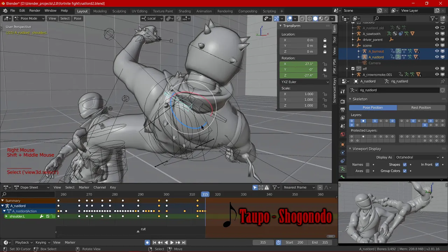Toggle lock on Location X
The image size is (448, 252).
(325, 40)
